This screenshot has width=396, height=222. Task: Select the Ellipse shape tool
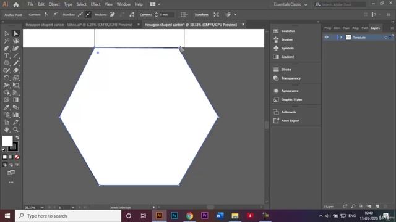(6, 63)
